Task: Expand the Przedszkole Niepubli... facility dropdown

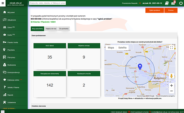Action: point(132,3)
